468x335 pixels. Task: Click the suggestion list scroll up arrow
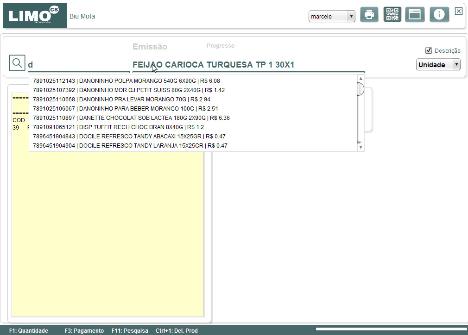(360, 79)
